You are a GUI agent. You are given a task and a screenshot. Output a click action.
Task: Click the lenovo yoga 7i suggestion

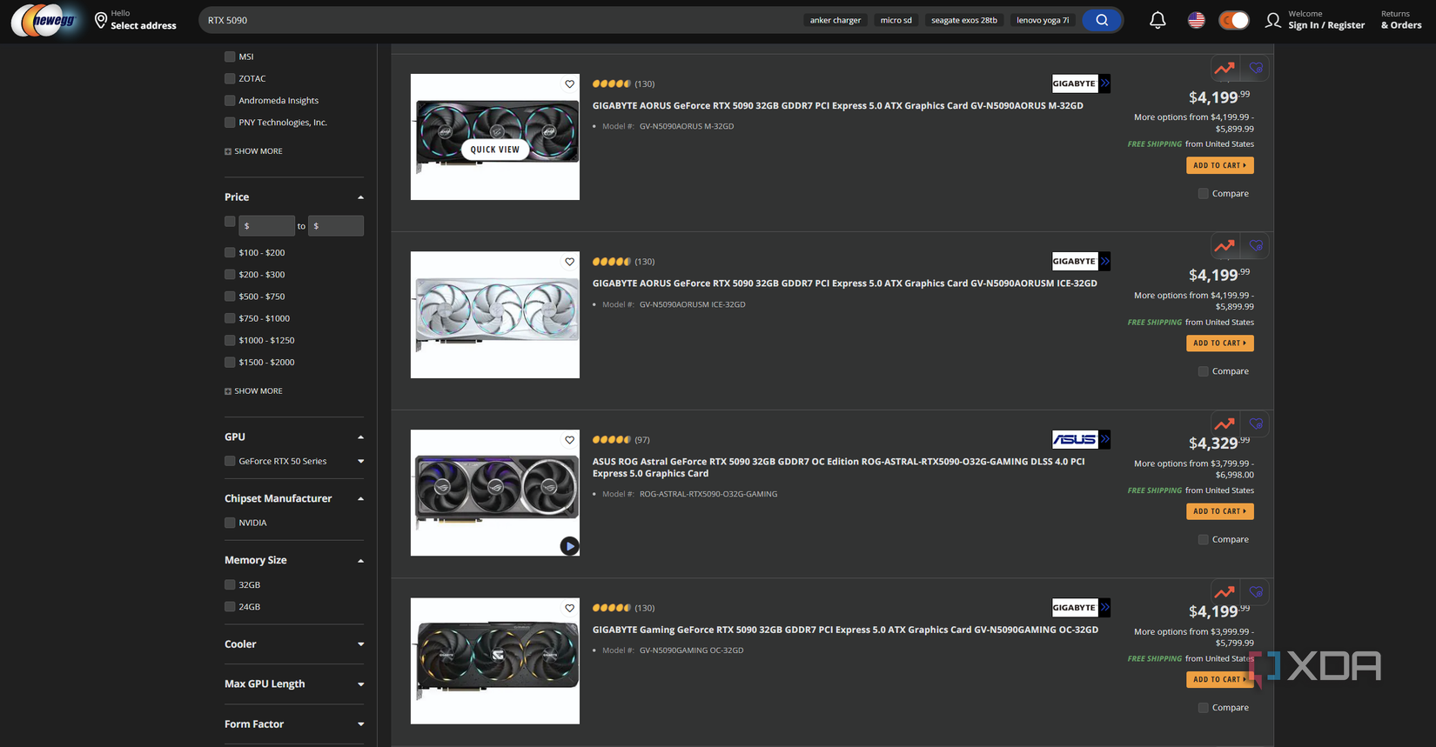(x=1043, y=20)
